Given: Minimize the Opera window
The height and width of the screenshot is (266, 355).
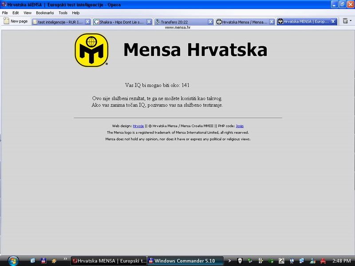Looking at the screenshot, I should click(x=335, y=4).
